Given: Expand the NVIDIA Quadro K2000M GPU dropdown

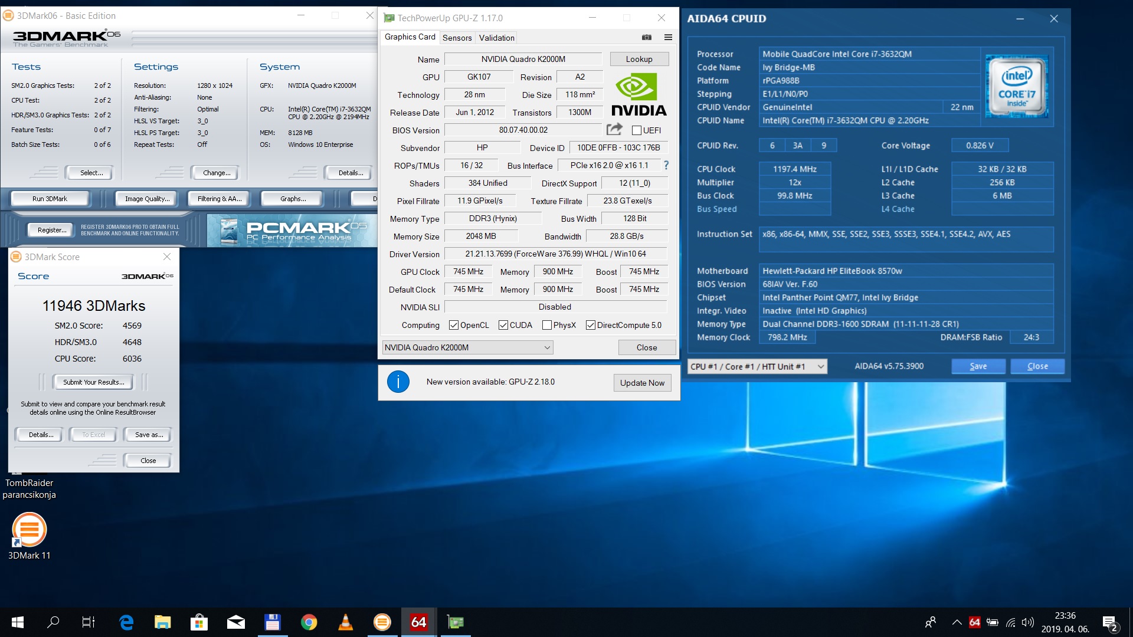Looking at the screenshot, I should click(x=467, y=347).
